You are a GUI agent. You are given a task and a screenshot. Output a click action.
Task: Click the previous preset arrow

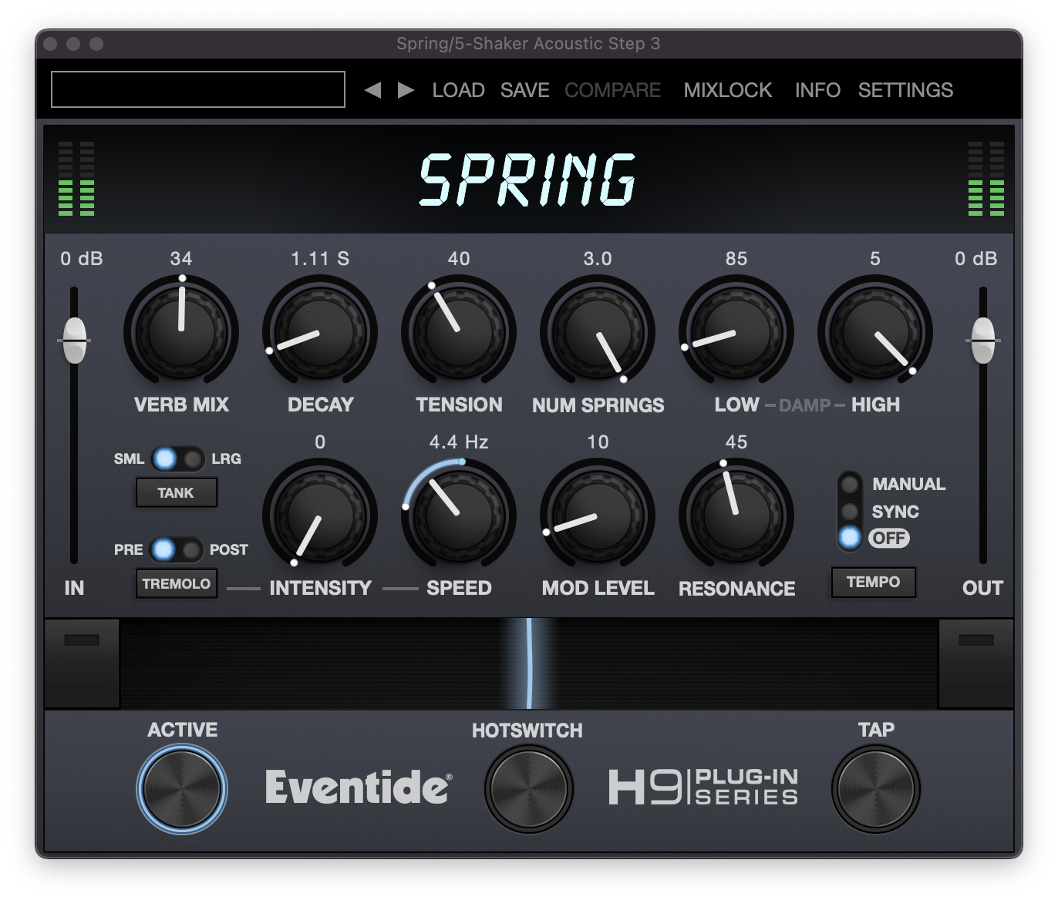point(373,90)
